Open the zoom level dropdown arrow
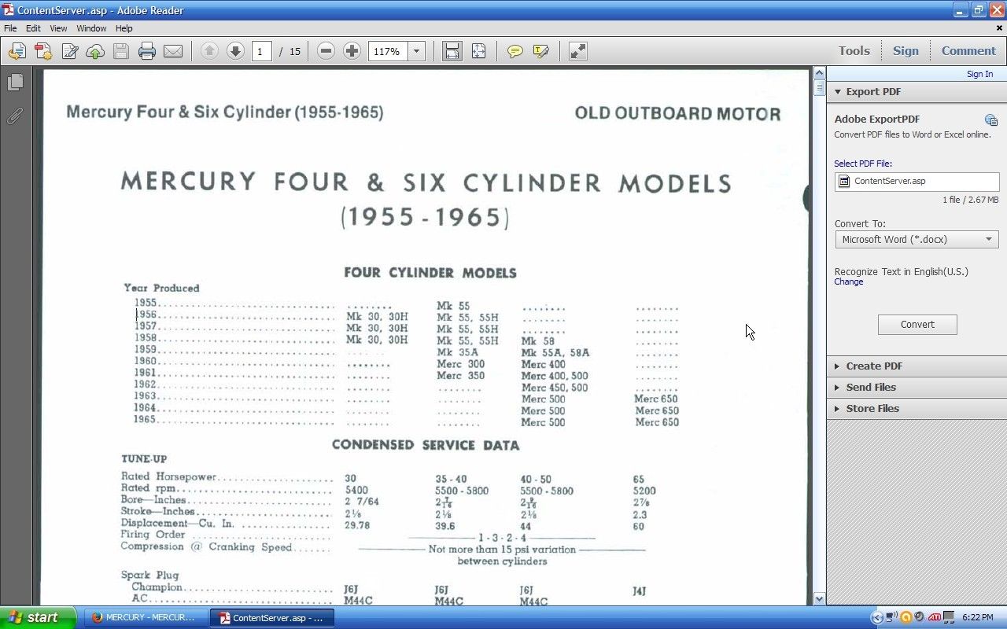 coord(417,51)
